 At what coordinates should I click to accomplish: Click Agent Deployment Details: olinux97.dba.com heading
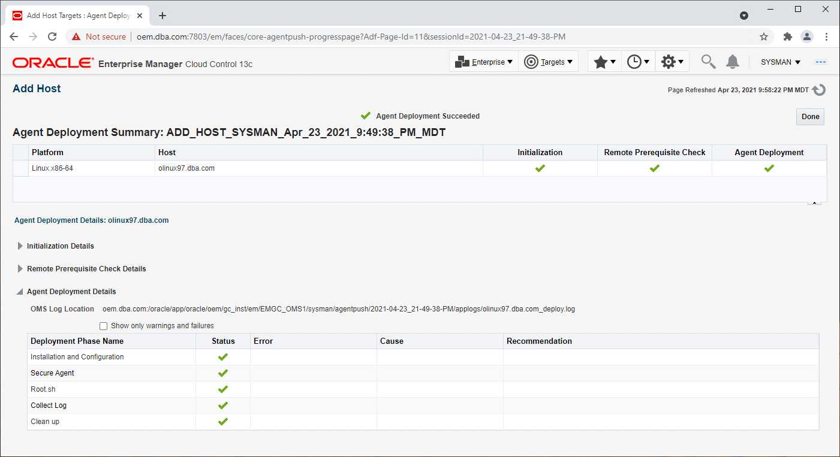92,220
